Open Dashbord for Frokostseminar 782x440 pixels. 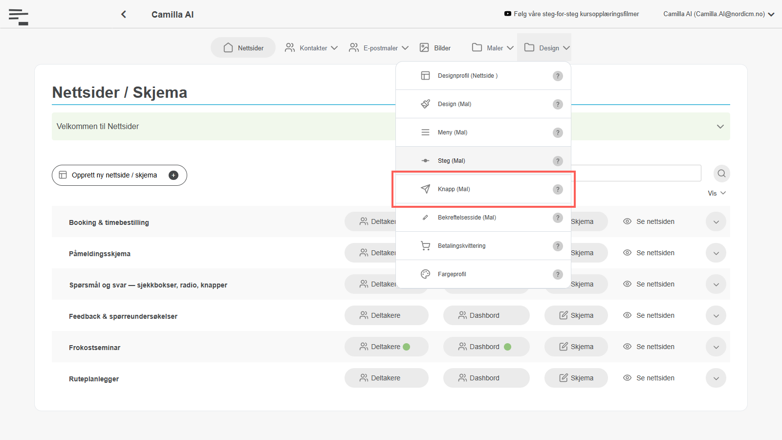pyautogui.click(x=486, y=347)
